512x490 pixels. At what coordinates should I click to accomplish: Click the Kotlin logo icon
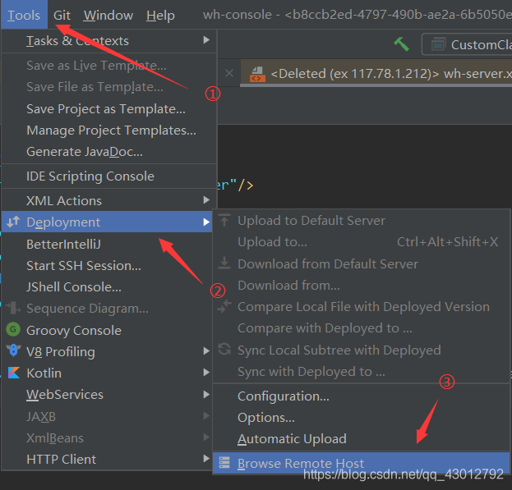coord(14,373)
